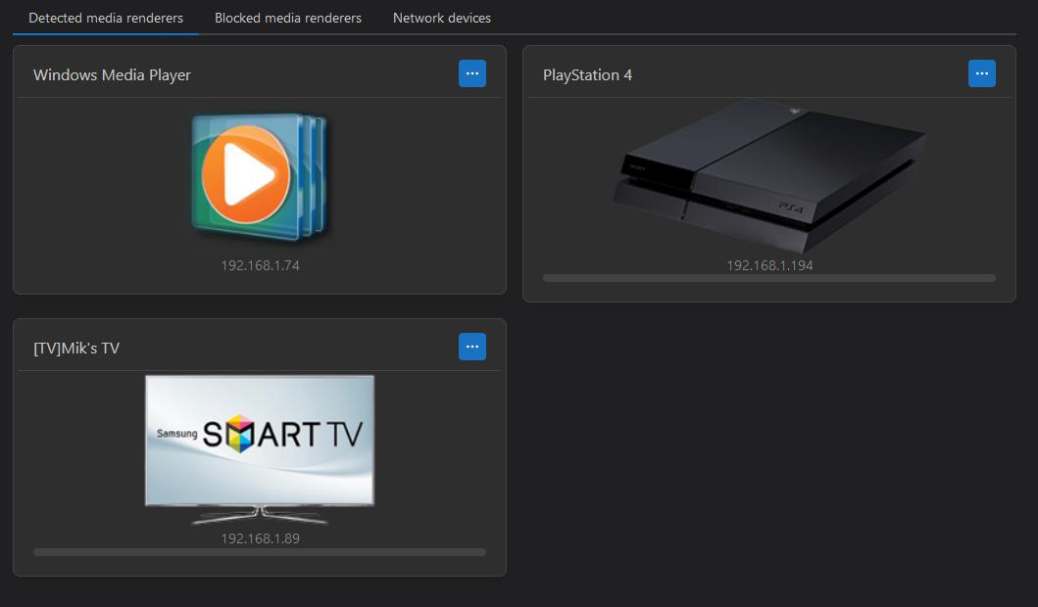Viewport: 1038px width, 607px height.
Task: Select the IP address 192.168.1.89
Action: pyautogui.click(x=260, y=538)
